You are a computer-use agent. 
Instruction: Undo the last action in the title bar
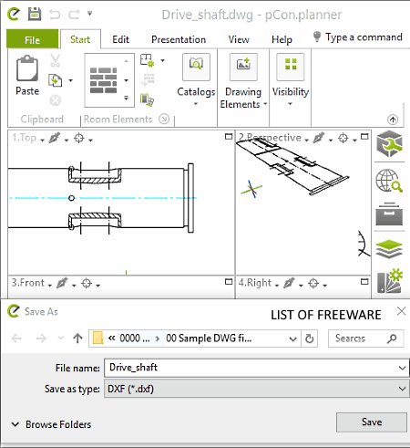55,14
